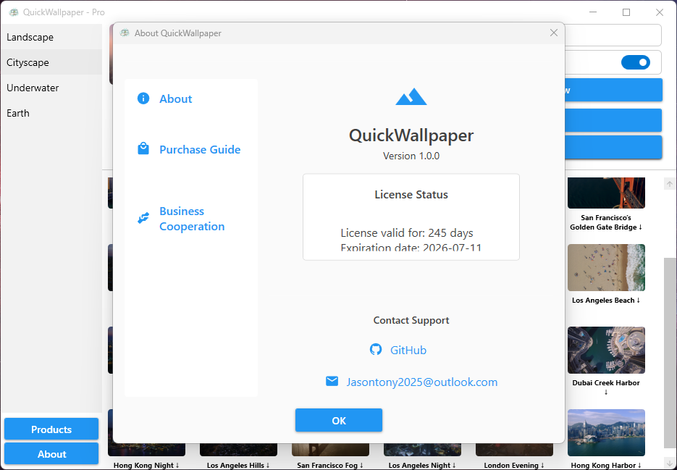
Task: Click the Los Angeles Night ↓ label
Action: click(x=422, y=465)
